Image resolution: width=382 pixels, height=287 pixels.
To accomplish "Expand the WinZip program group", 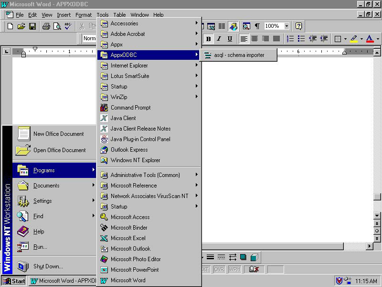I will pyautogui.click(x=149, y=97).
